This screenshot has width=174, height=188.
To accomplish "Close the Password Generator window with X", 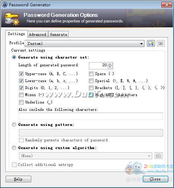I will (167, 5).
